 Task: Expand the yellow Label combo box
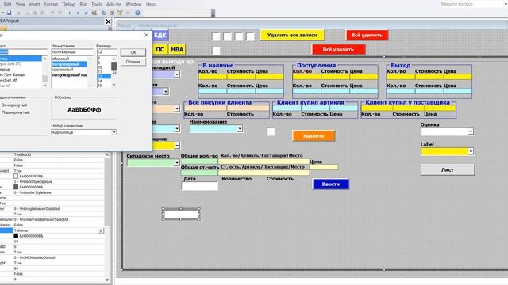click(x=471, y=151)
